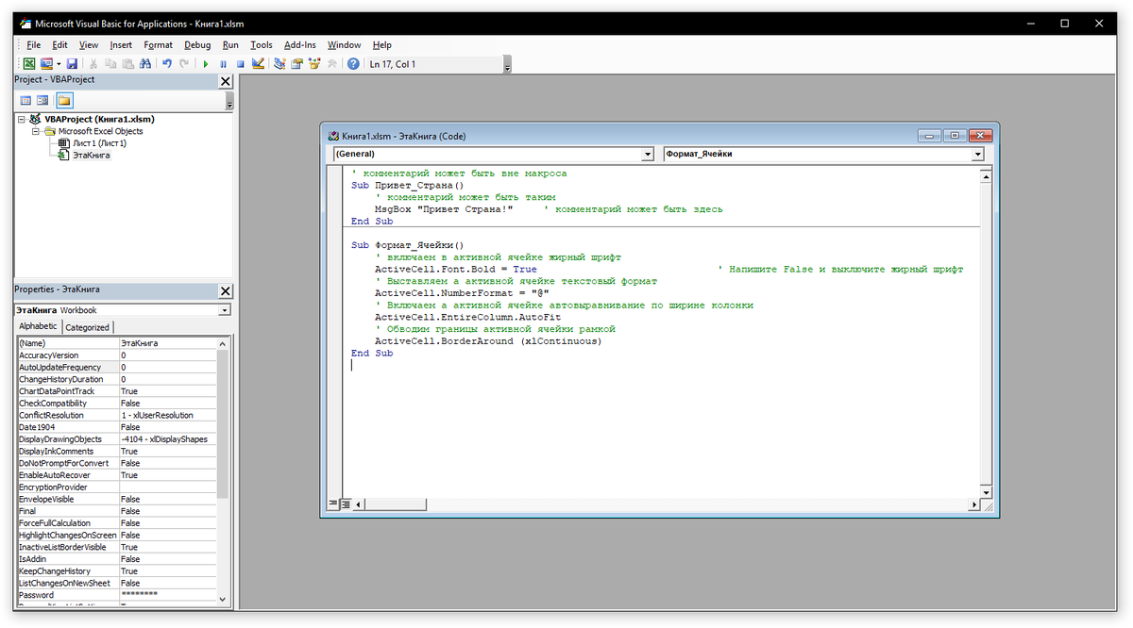Screen dimensions: 1133x628
Task: Select Лист1 (Лист1) in project tree
Action: pyautogui.click(x=99, y=143)
